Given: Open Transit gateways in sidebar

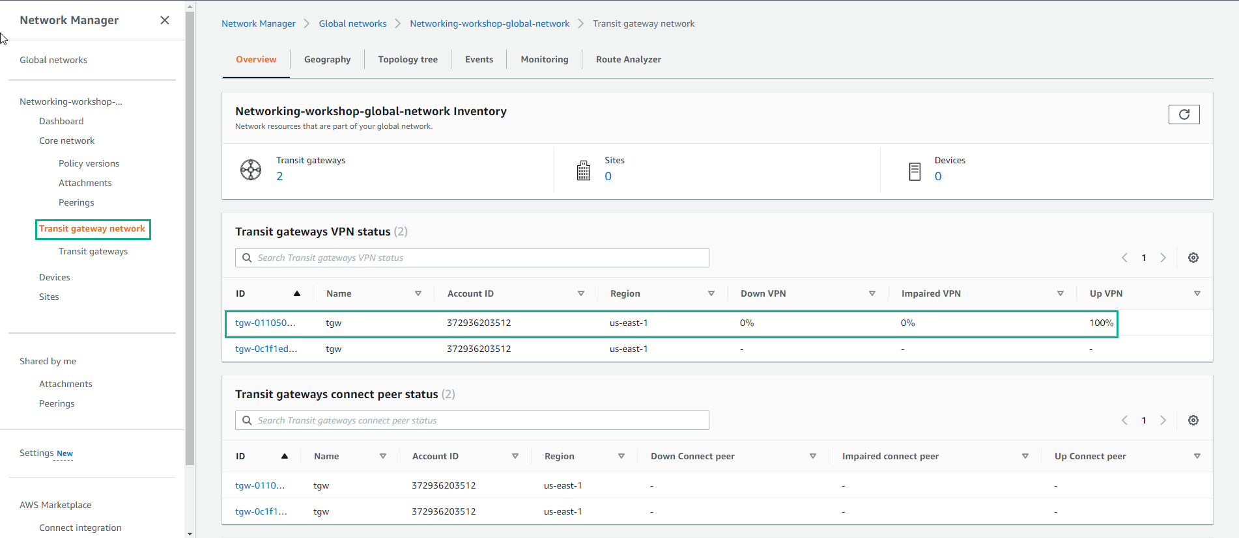Looking at the screenshot, I should click(93, 251).
